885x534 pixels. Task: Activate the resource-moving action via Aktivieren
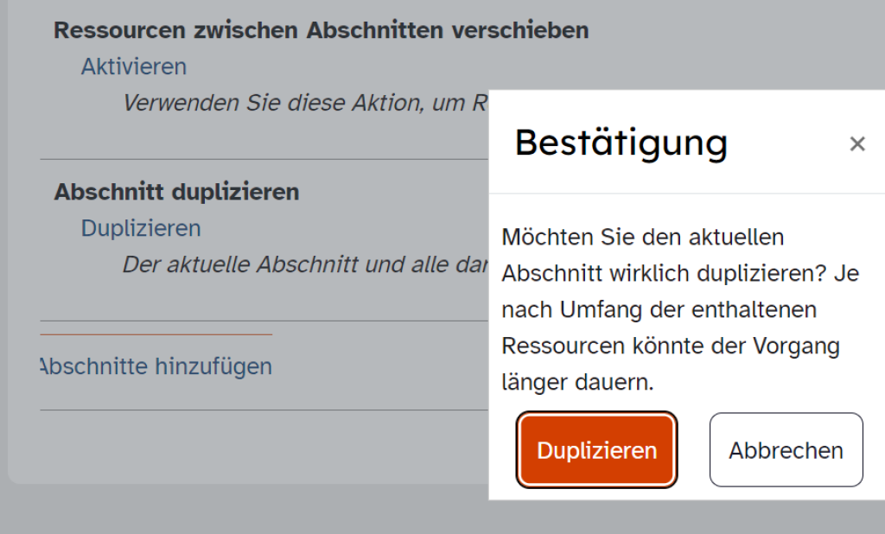[x=133, y=67]
